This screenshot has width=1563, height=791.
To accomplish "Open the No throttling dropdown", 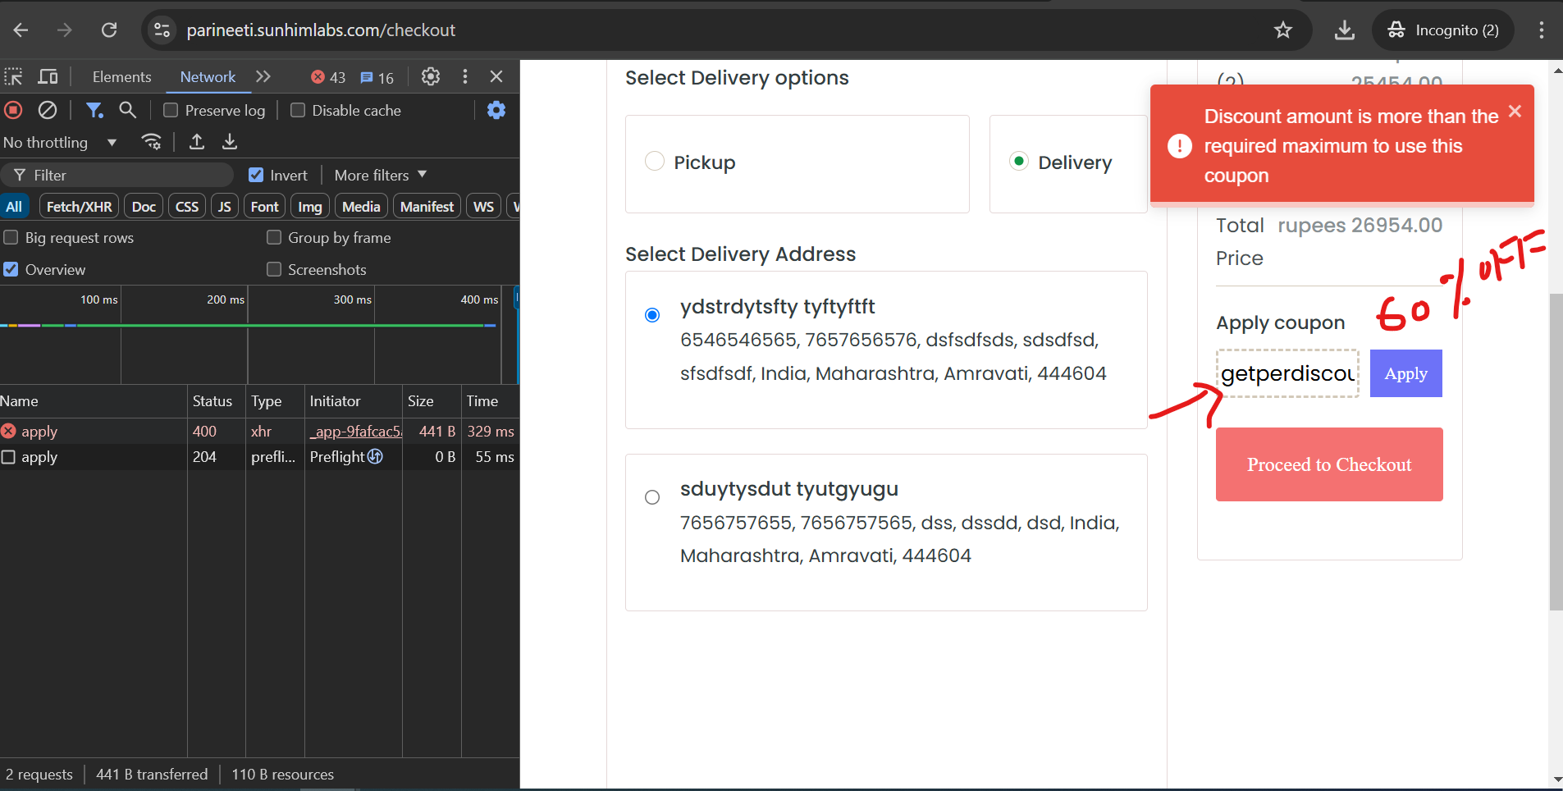I will pyautogui.click(x=60, y=142).
